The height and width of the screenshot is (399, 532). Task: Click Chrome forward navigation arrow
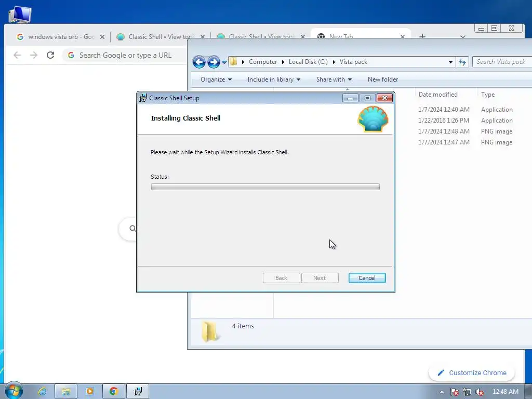pos(34,55)
